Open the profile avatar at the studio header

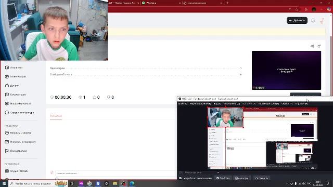coord(322,21)
